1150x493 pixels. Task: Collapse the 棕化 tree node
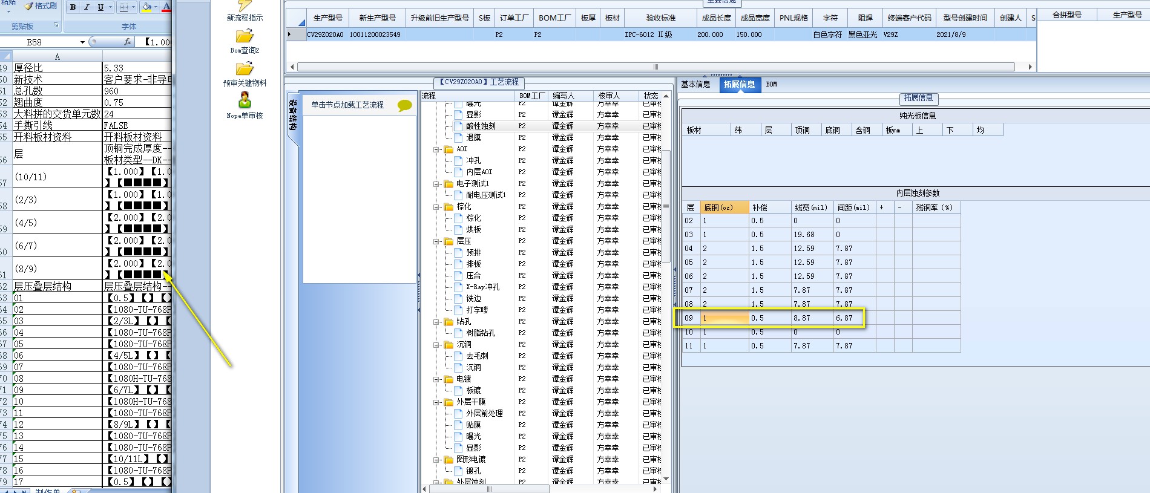[436, 207]
